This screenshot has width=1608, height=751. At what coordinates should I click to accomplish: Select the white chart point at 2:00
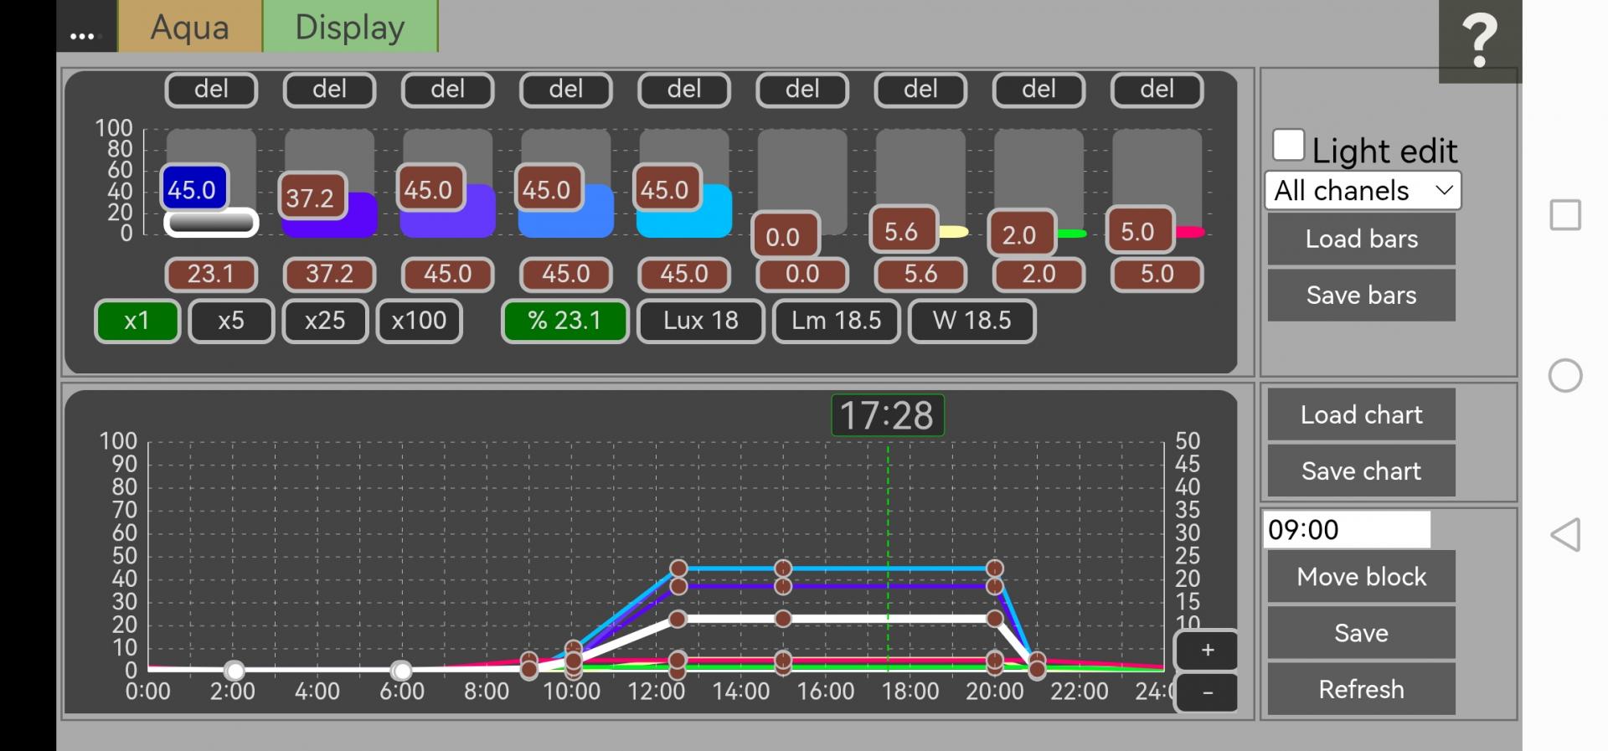pyautogui.click(x=234, y=671)
